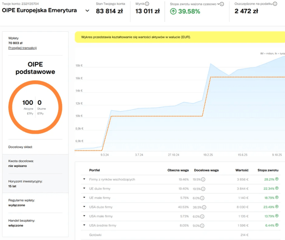Click info icon next to 19.5% for UE duże firmy

tap(203, 189)
